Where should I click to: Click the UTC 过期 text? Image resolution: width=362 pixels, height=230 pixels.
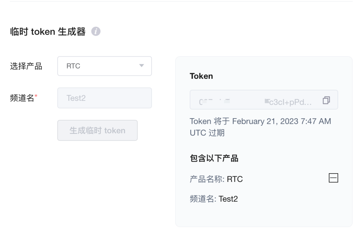coord(207,133)
